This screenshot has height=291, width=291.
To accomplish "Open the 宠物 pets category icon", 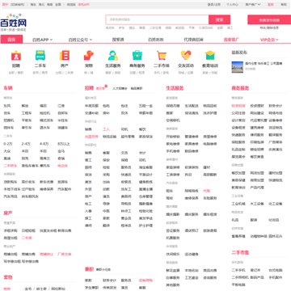I will [x=89, y=55].
